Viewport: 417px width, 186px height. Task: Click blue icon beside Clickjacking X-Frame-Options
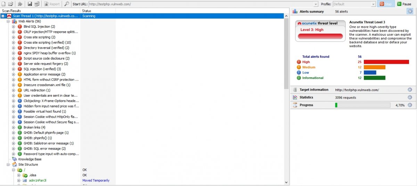20,101
